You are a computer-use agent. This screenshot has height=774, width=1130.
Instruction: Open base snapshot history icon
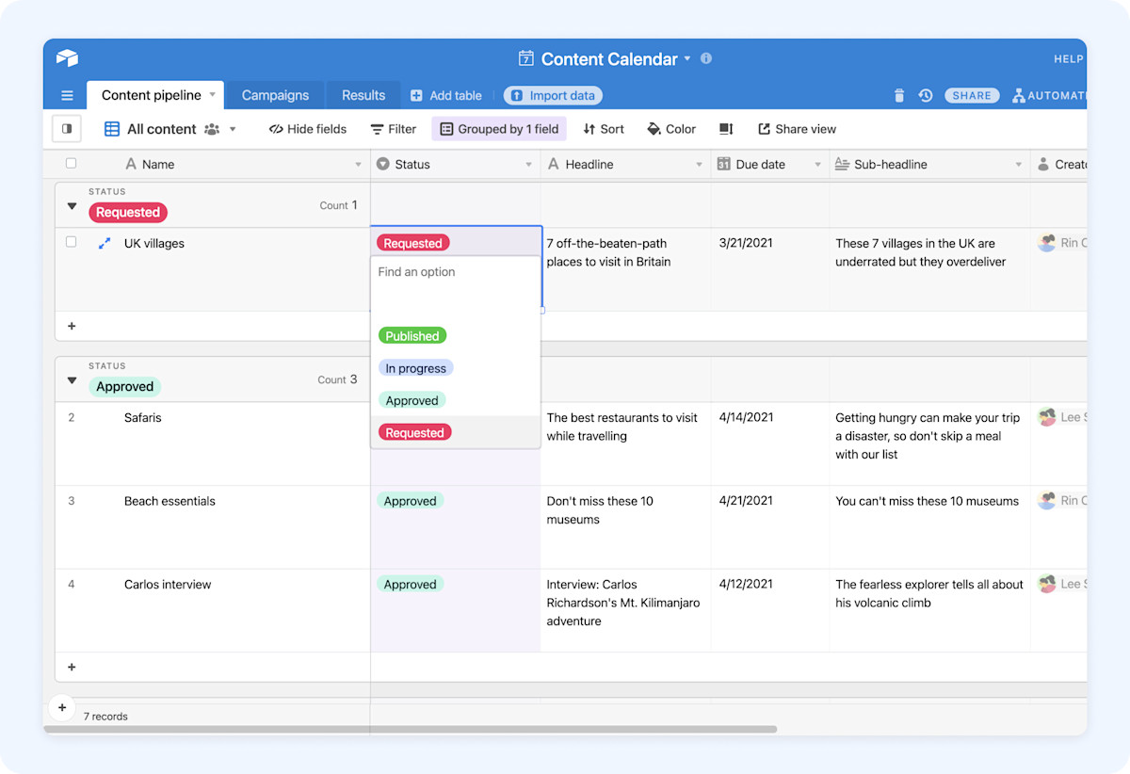[x=925, y=95]
